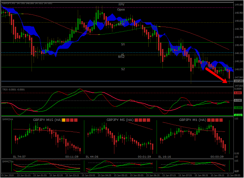
Task: Click the GBPJPY M5 (HA) title
Action: [120, 120]
